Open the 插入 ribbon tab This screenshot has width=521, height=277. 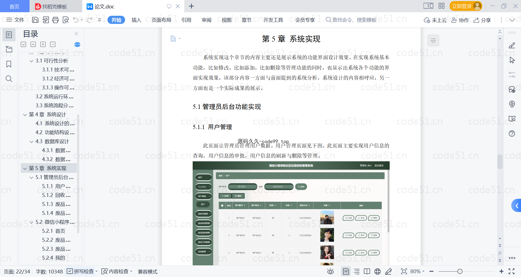click(x=136, y=20)
